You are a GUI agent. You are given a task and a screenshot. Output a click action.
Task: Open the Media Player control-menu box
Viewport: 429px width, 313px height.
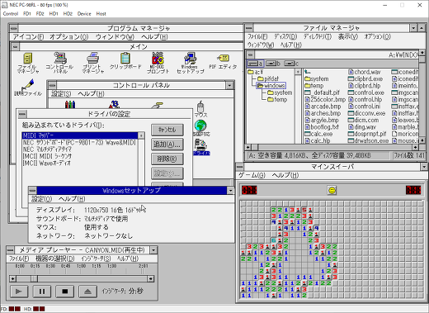[10, 250]
